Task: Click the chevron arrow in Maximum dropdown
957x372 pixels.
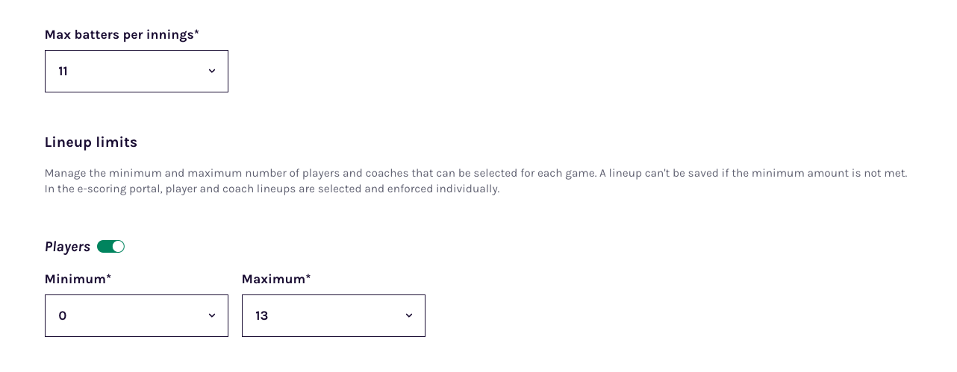Action: [409, 315]
